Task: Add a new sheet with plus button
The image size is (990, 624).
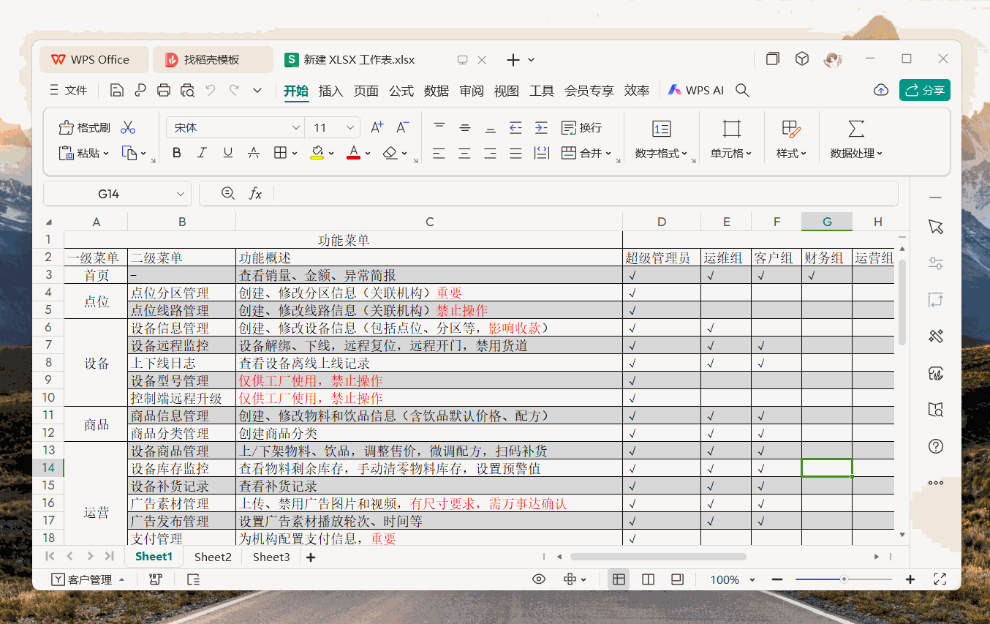Action: (311, 557)
